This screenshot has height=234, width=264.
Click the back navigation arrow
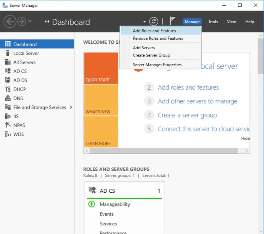click(x=10, y=21)
